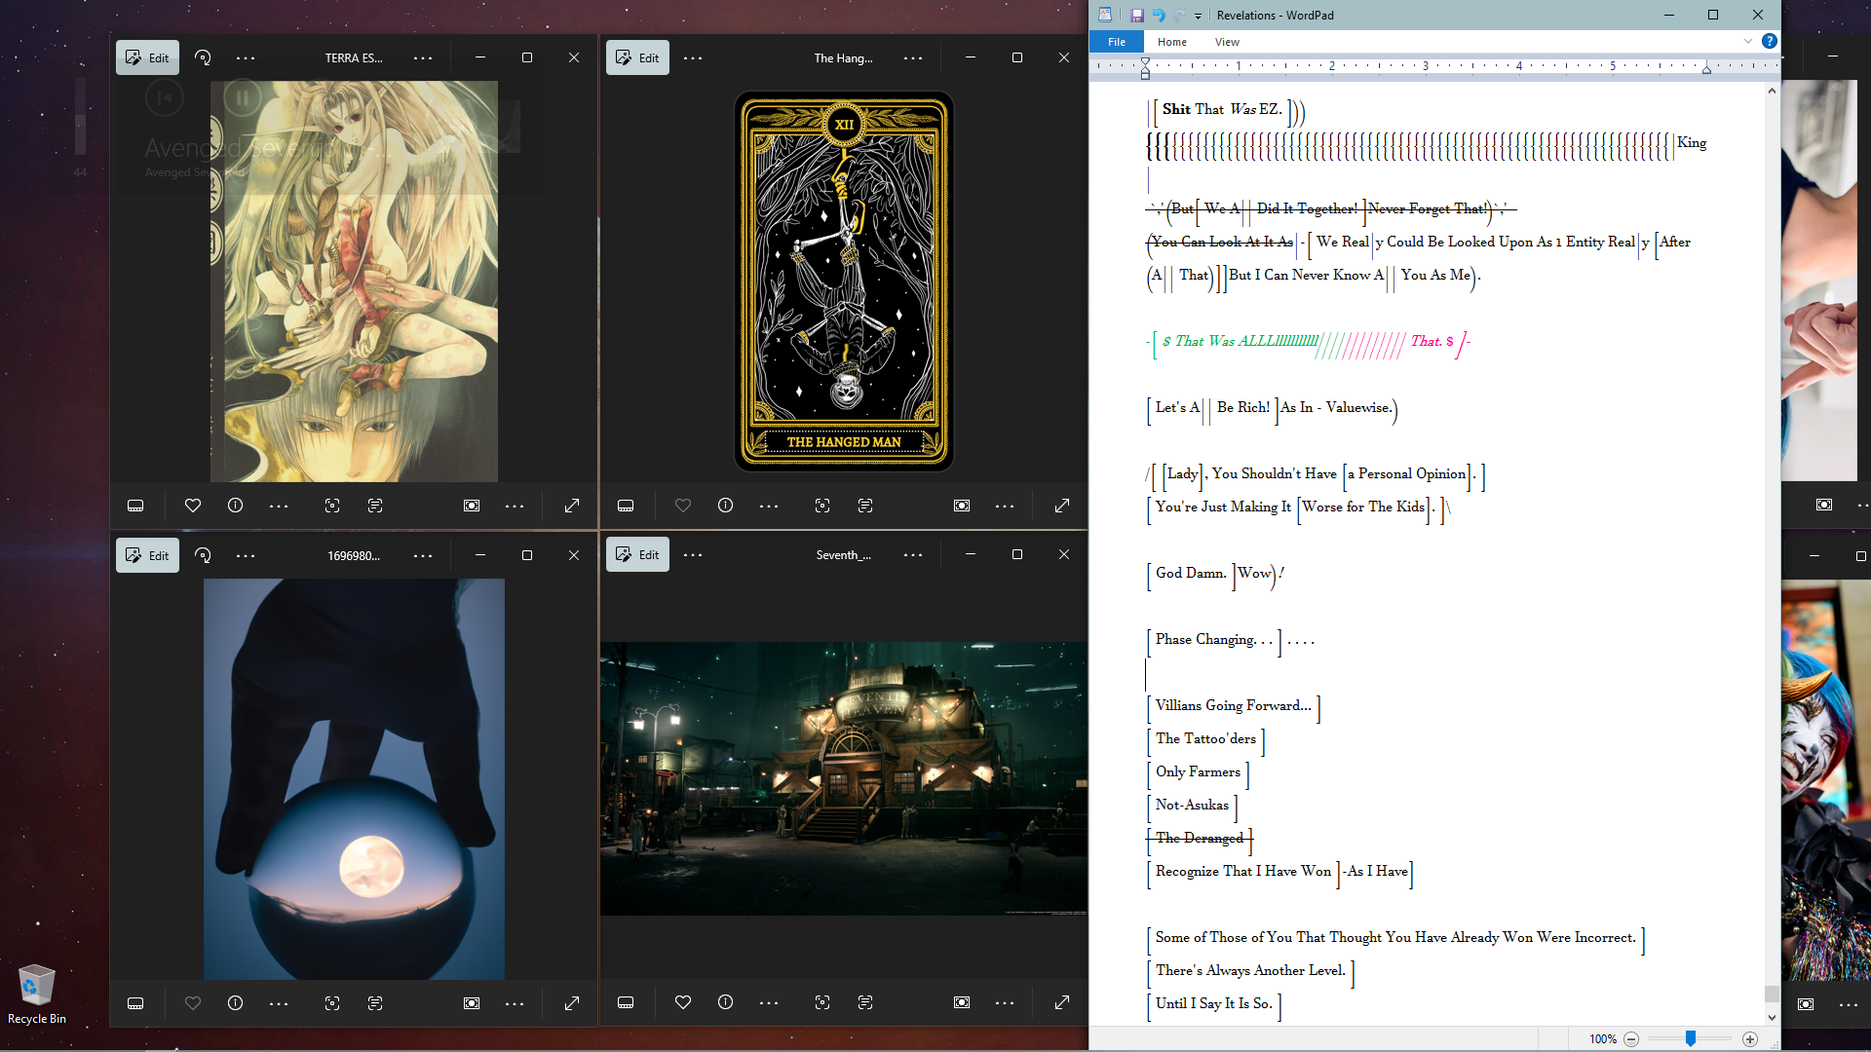This screenshot has width=1871, height=1052.
Task: Open the File menu in WordPad
Action: [x=1117, y=42]
